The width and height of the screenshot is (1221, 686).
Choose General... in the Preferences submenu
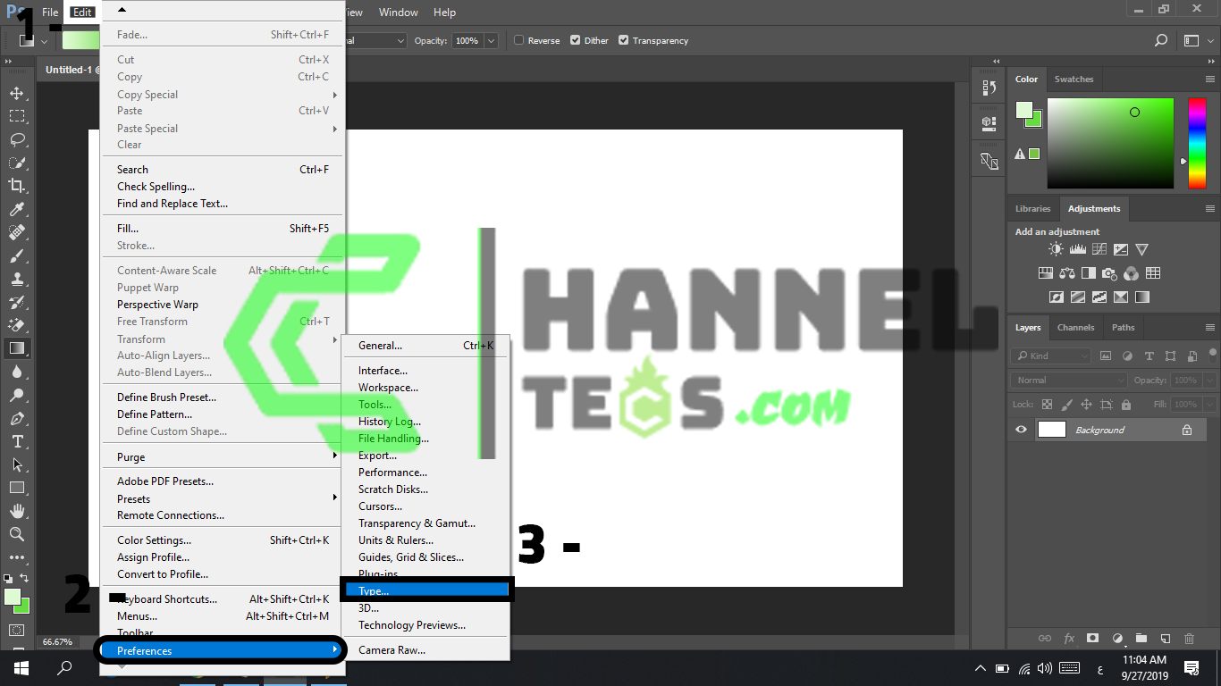[x=426, y=346]
